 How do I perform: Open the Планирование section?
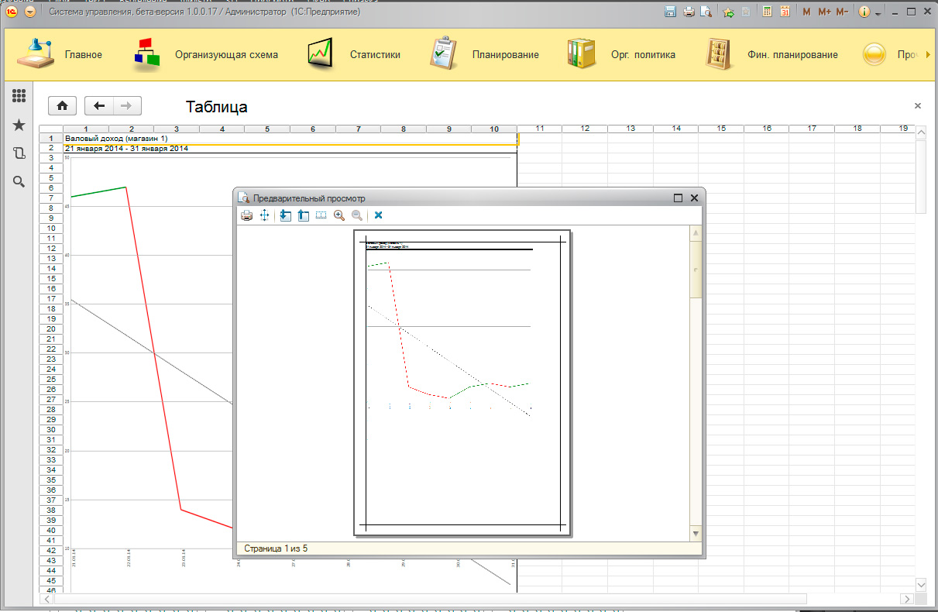tap(485, 55)
